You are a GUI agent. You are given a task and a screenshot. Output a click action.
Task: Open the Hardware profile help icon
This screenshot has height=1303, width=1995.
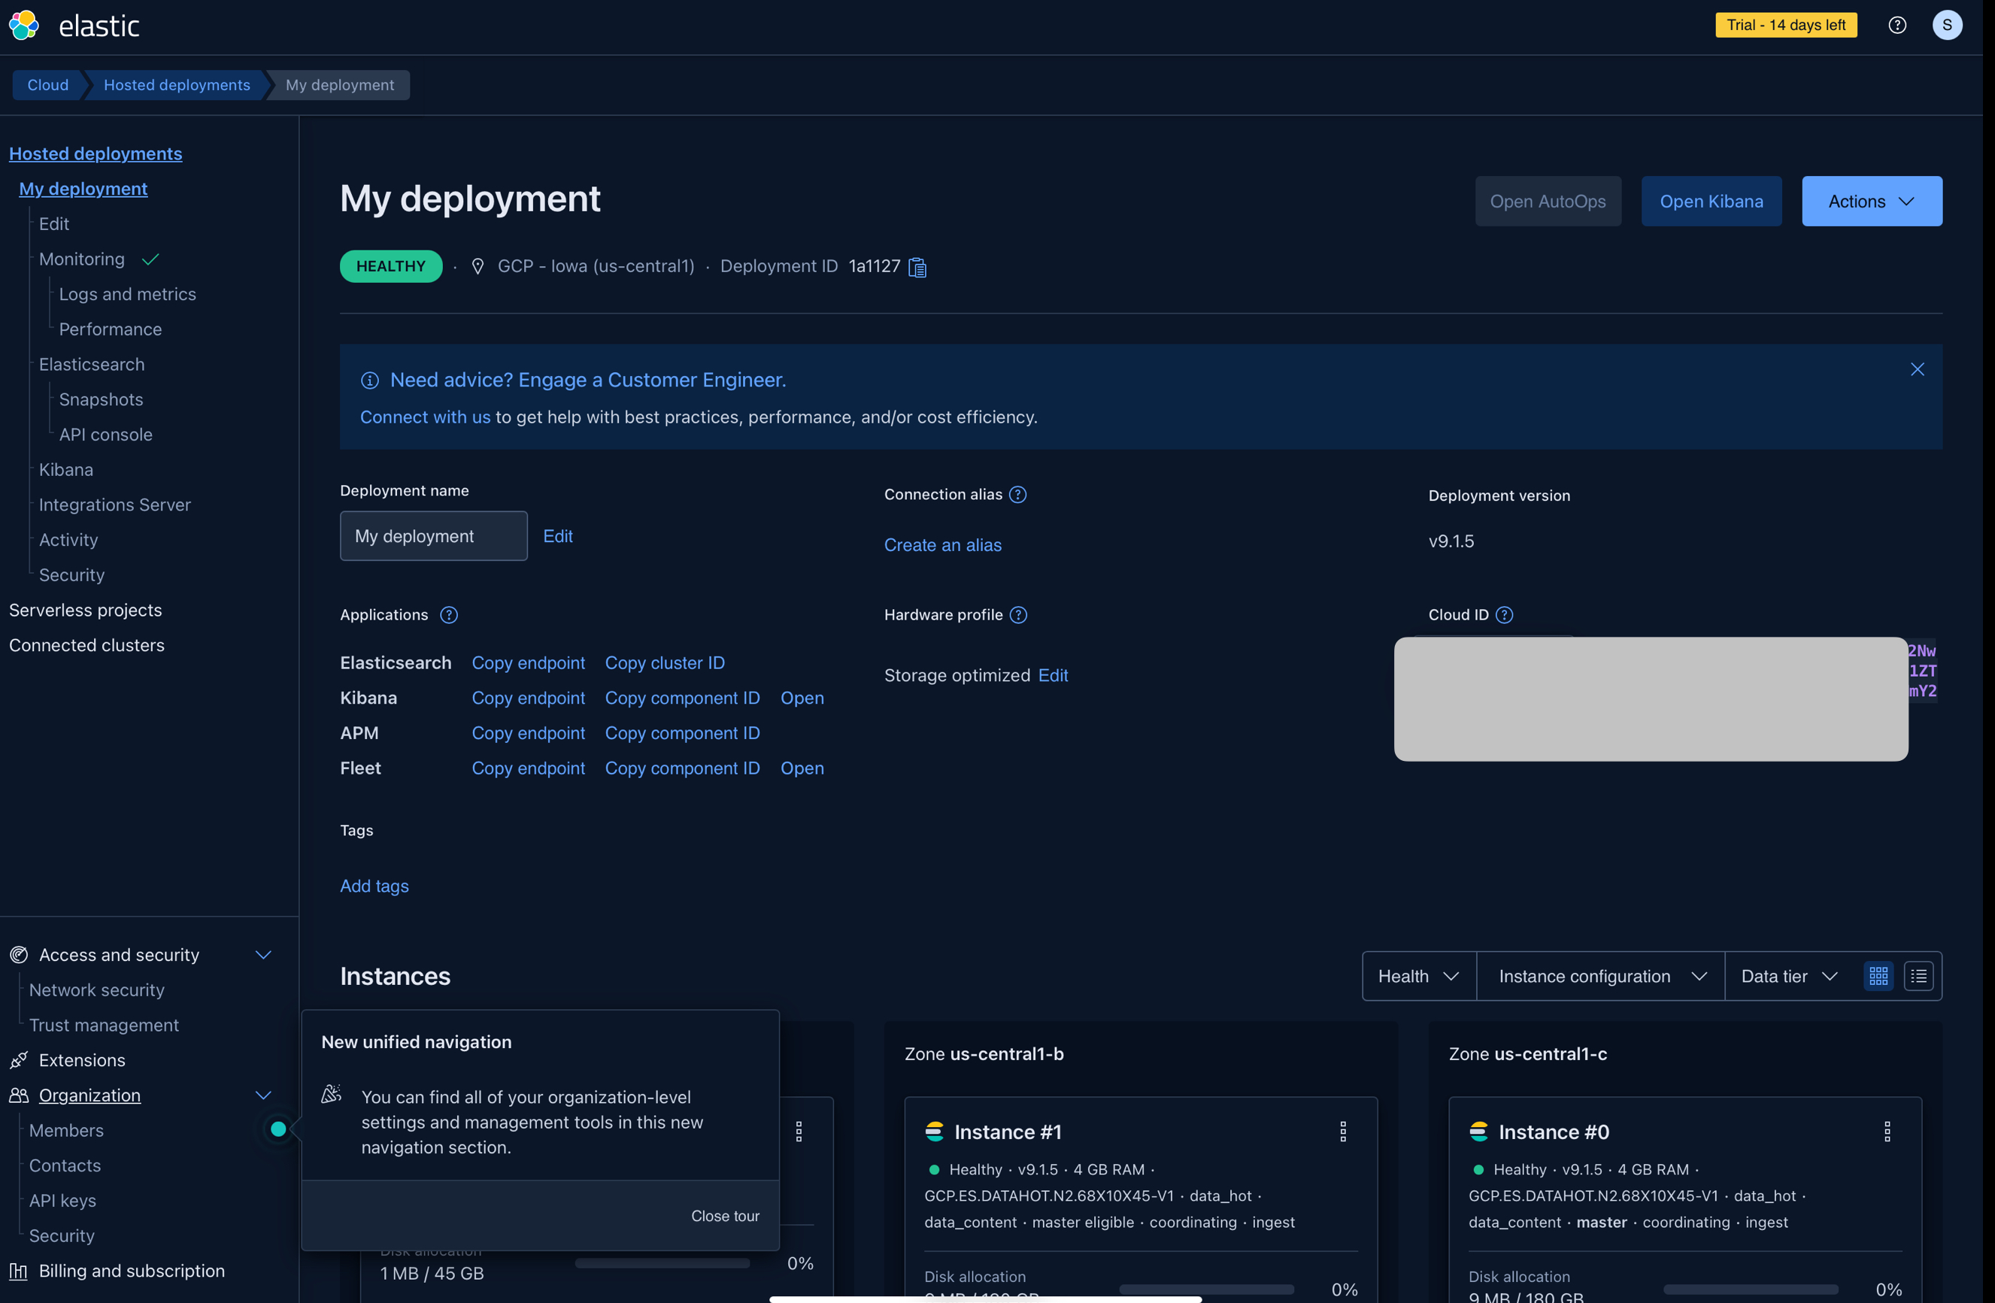(1018, 614)
